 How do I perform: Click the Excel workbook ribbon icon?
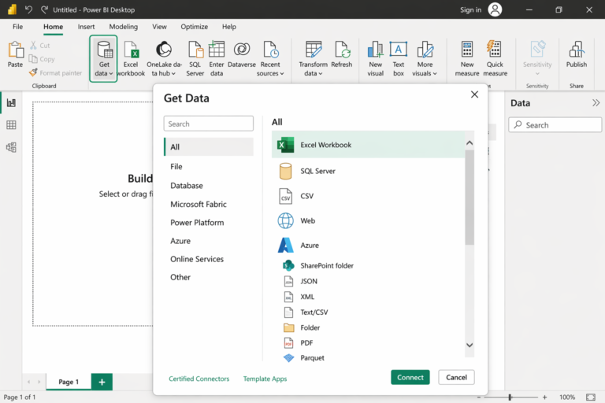click(131, 58)
